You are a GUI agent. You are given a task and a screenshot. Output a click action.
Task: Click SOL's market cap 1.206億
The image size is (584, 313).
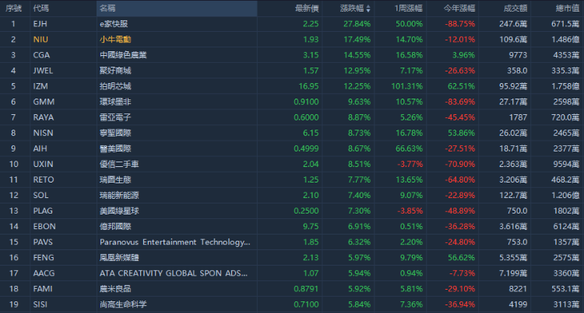point(565,195)
